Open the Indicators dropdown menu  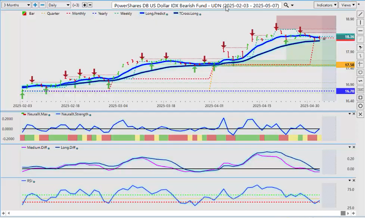[x=326, y=5]
